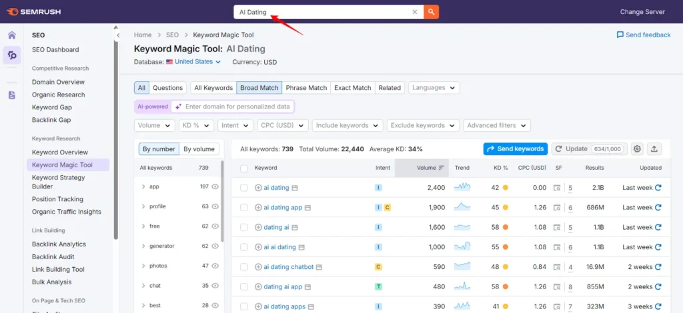Check the 'dating ai' row checkbox
The width and height of the screenshot is (683, 313).
[x=244, y=227]
